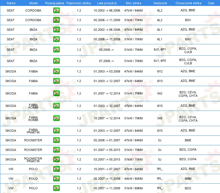Click fuel icon in Polo 69KM row
220x193 pixels.
coord(56,188)
